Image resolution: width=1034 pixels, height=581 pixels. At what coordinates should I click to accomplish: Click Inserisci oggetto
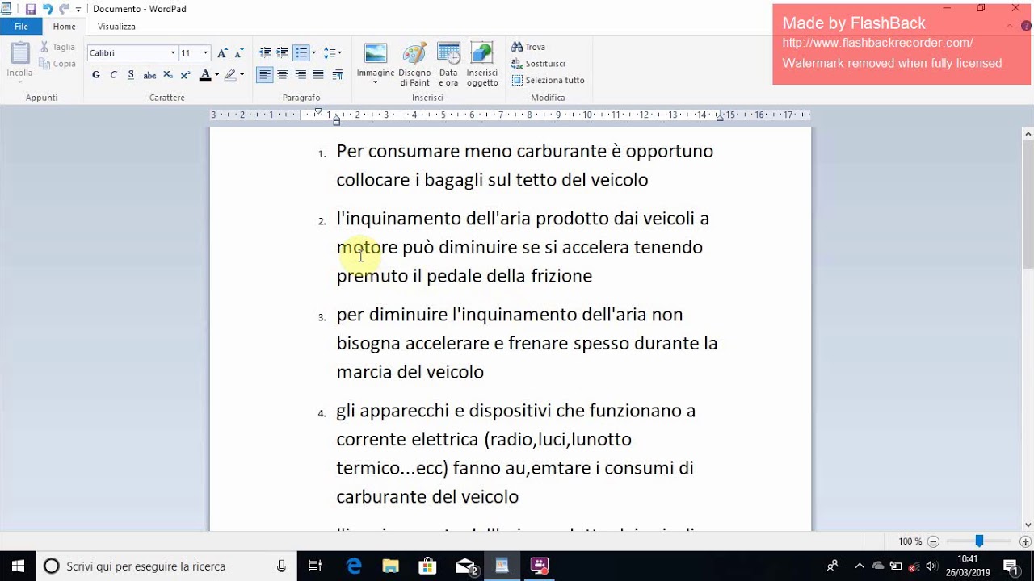tap(482, 65)
